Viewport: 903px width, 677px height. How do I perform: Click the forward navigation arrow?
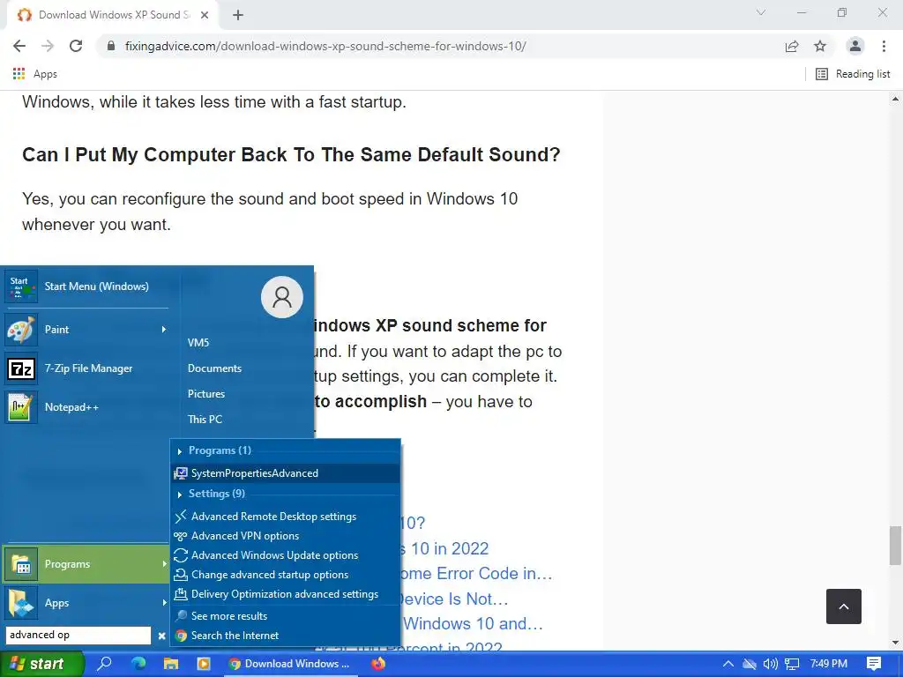(48, 46)
